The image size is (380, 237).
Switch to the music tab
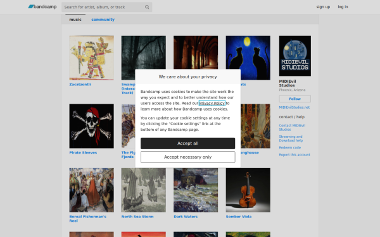[x=75, y=20]
